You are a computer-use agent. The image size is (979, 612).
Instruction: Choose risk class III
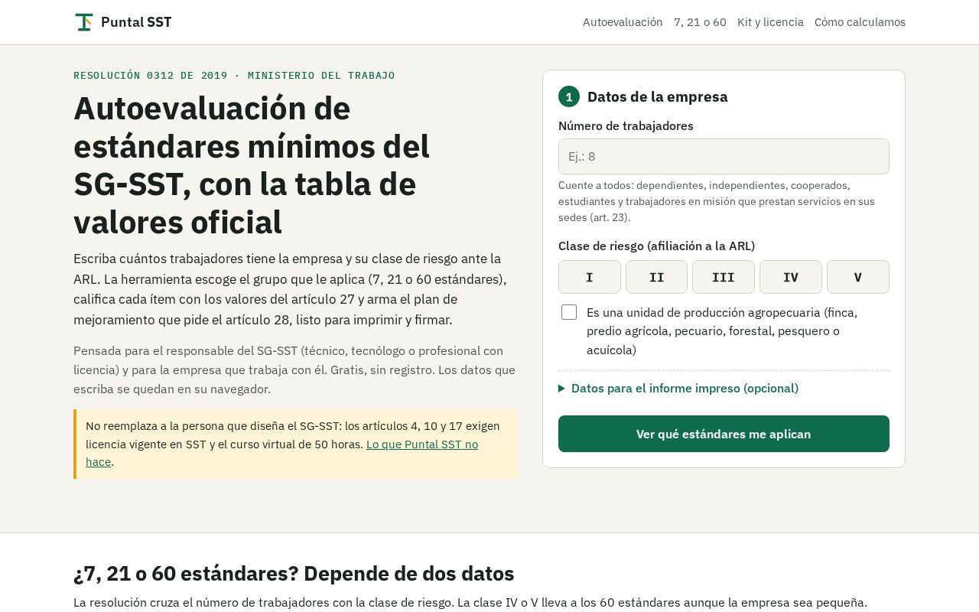click(724, 277)
